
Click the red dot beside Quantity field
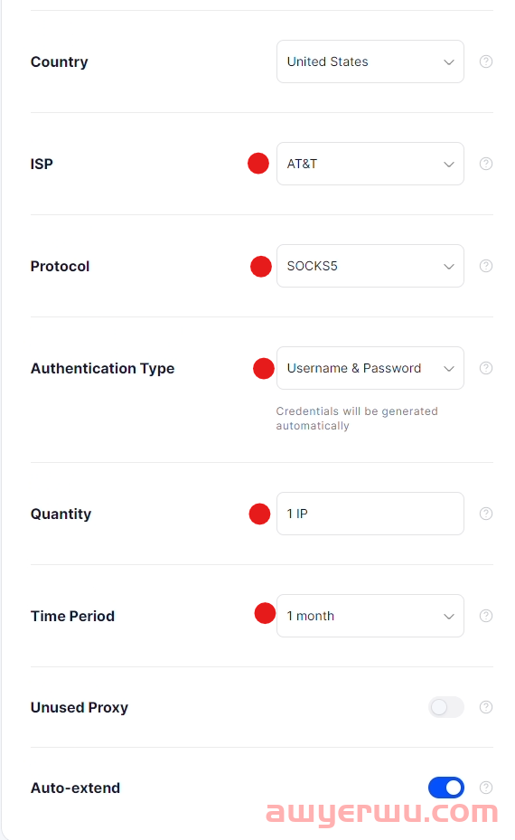[259, 514]
